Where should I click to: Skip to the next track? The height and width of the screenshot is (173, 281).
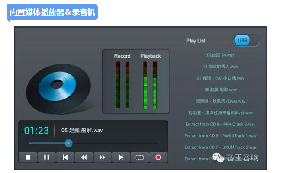coord(121,157)
